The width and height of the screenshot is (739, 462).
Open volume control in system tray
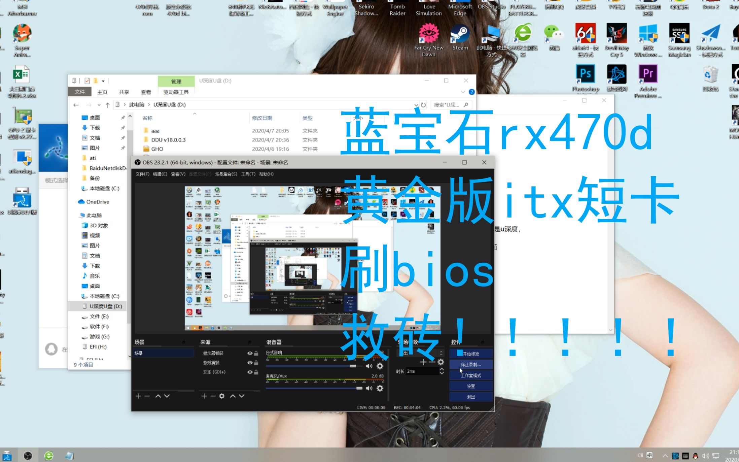(706, 456)
